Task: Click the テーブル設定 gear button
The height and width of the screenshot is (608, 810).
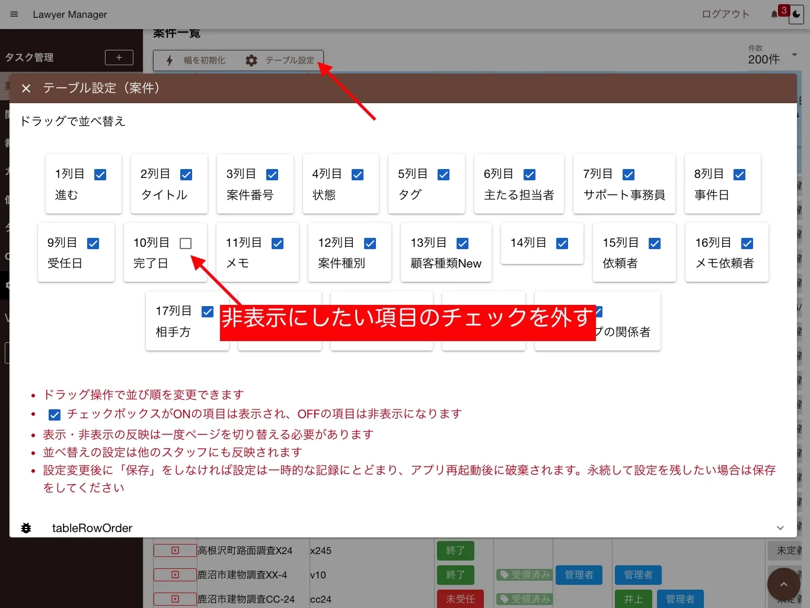Action: pyautogui.click(x=280, y=61)
